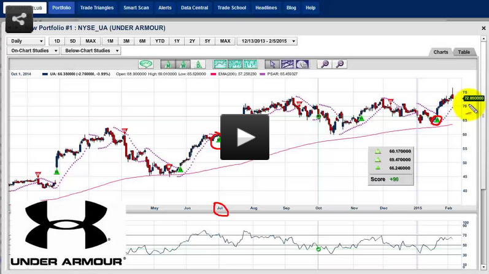Viewport: 489px width, 274px height.
Task: Open the Blog menu
Action: 291,8
